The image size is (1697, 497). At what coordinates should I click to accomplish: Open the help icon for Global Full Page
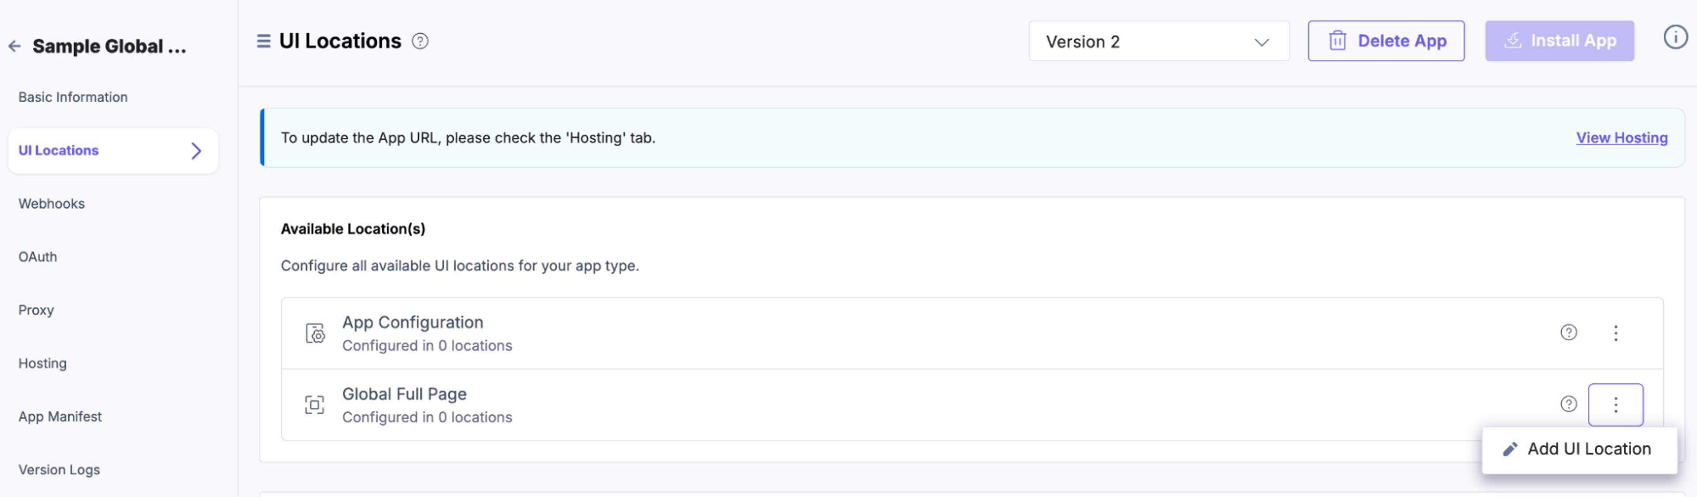[x=1568, y=404]
